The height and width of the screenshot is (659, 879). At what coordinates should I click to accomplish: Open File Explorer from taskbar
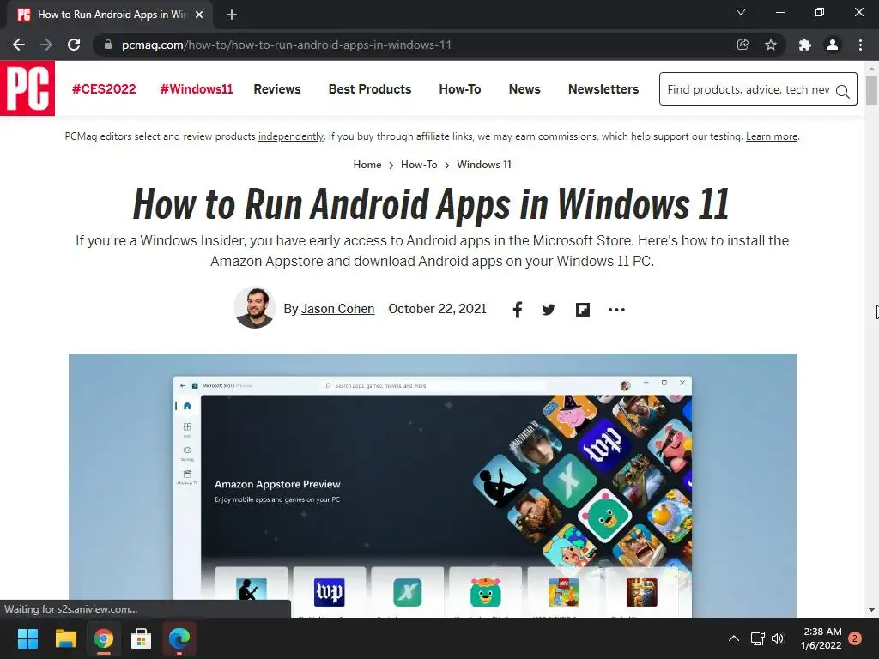pyautogui.click(x=65, y=638)
